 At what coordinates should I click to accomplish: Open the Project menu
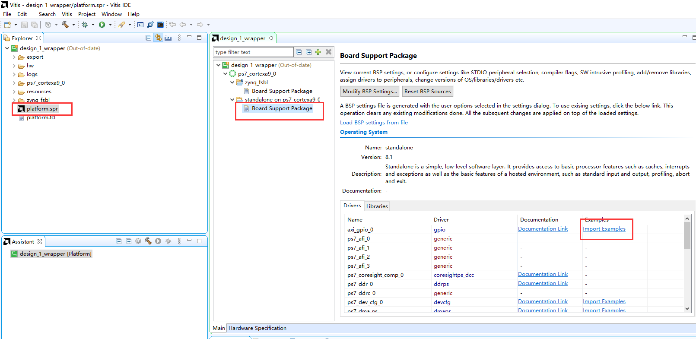[x=87, y=14]
